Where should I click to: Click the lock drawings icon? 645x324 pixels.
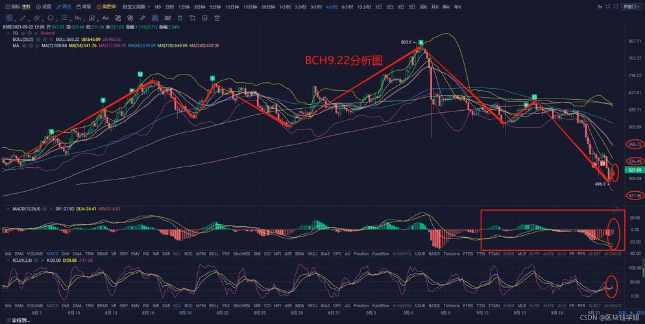[x=180, y=18]
